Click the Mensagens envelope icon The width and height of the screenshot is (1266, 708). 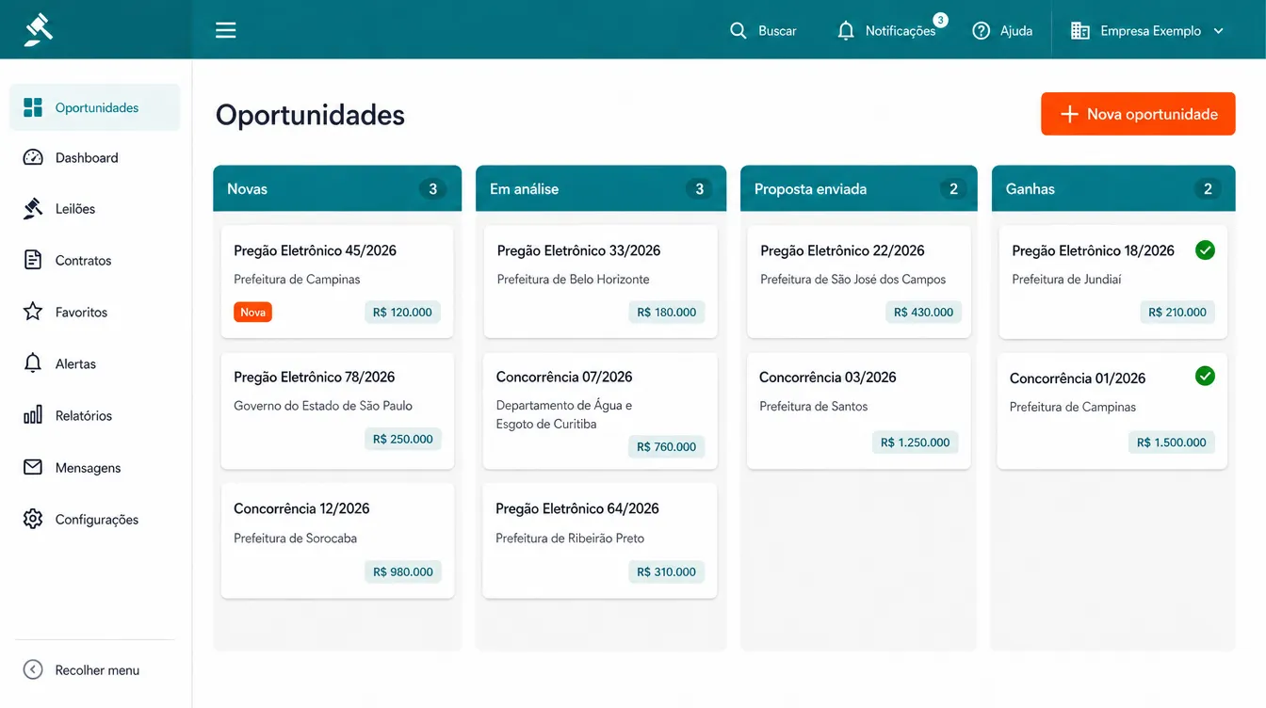tap(33, 467)
